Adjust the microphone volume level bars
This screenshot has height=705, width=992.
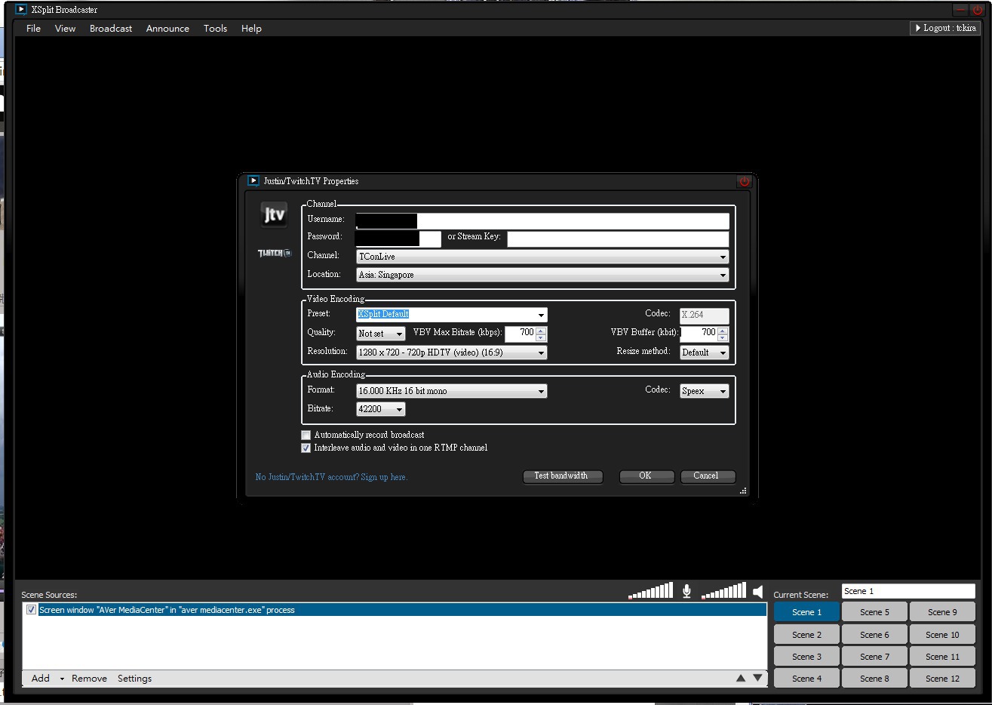(650, 591)
